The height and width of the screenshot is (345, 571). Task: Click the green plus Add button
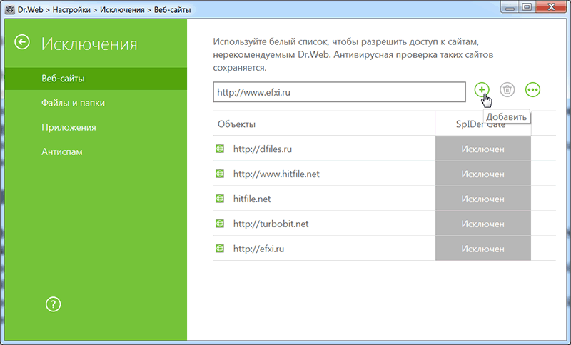tap(482, 89)
